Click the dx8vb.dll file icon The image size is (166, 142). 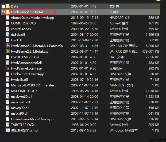(x=8, y=34)
